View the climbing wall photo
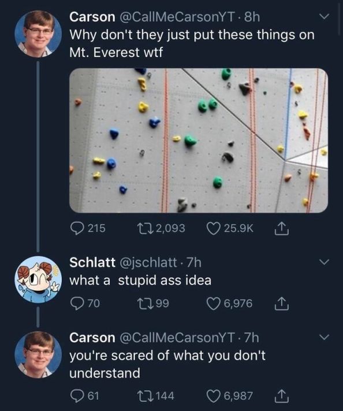The width and height of the screenshot is (343, 411). coord(199,141)
